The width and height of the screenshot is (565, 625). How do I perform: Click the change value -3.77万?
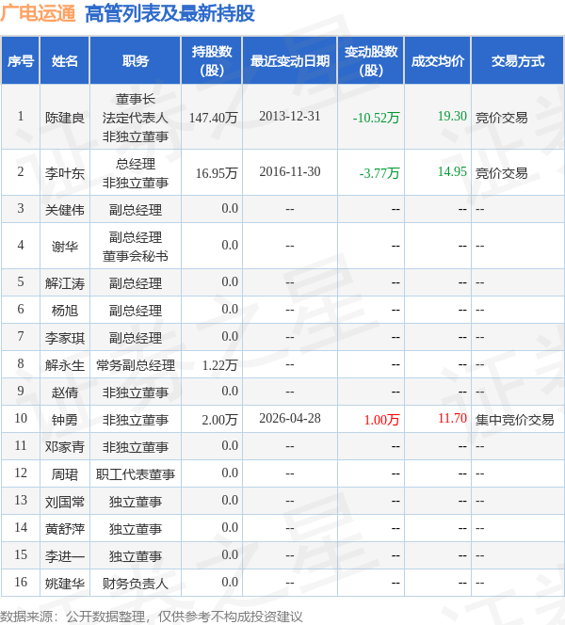coord(379,173)
